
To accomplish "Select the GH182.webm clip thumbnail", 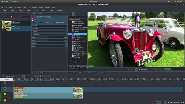I will (x=6, y=24).
